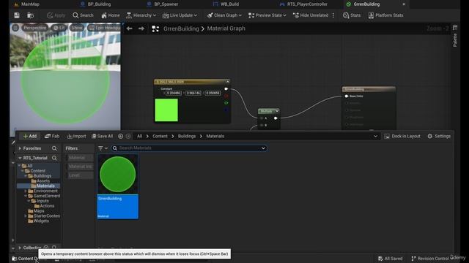Open the Perspective view mode menu
The height and width of the screenshot is (263, 469).
point(35,28)
